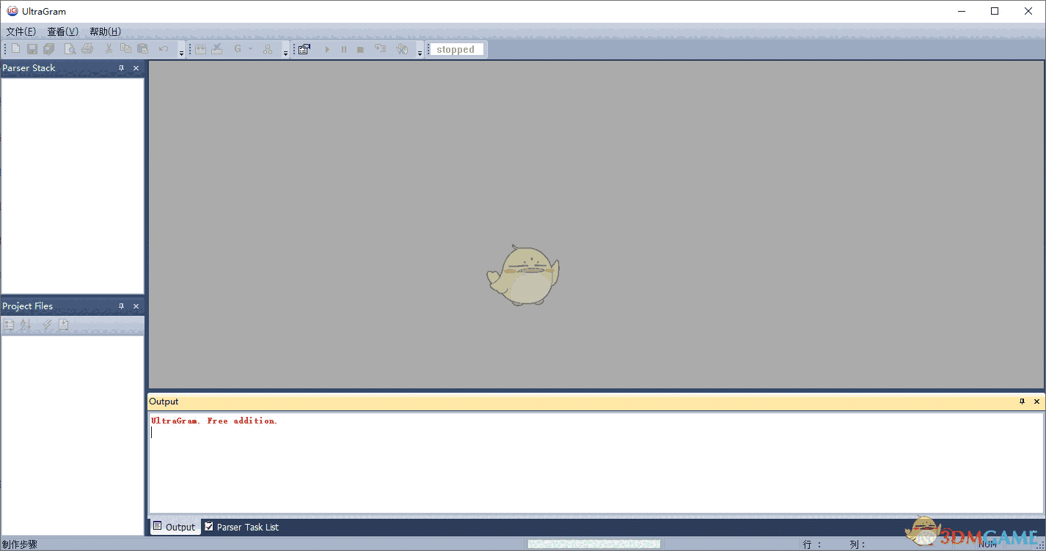Click the Parser Stack list area

(x=73, y=185)
